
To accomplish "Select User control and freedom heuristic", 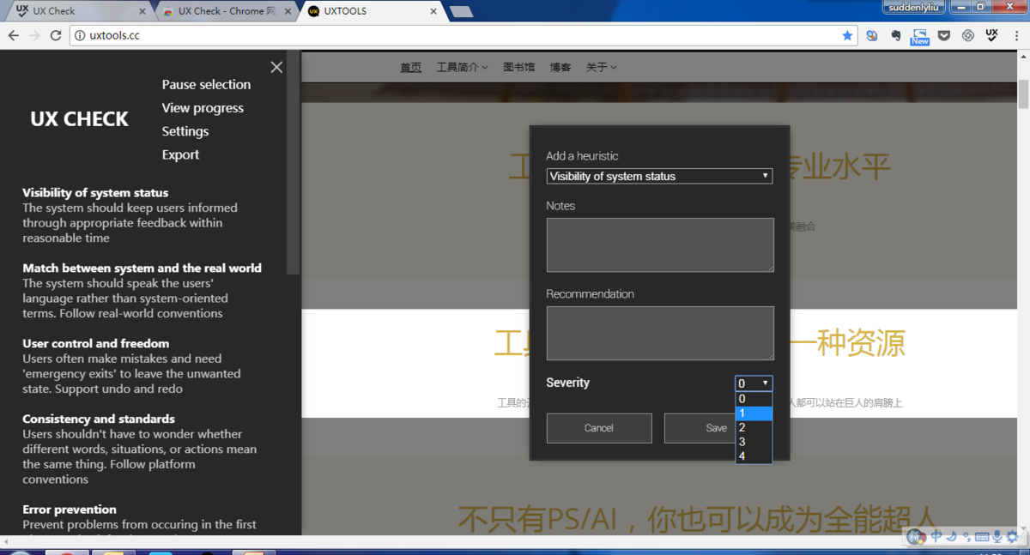I will tap(95, 344).
